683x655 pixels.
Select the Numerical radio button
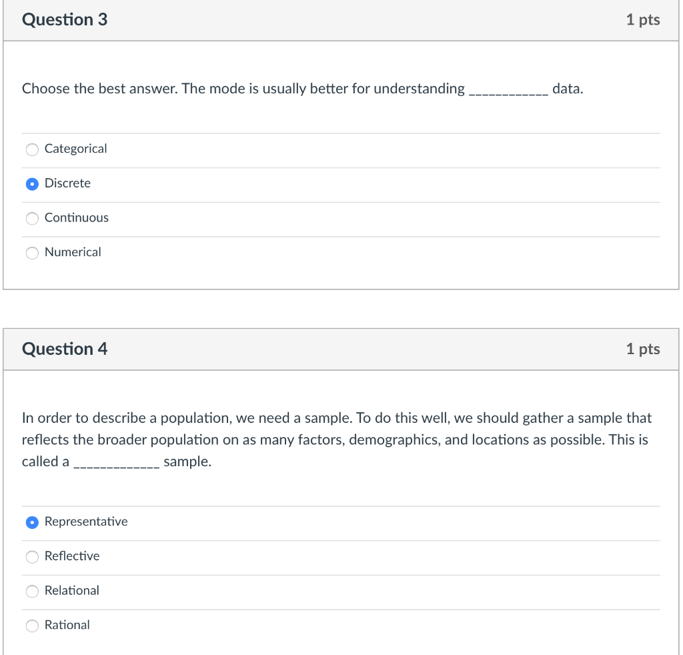click(x=32, y=252)
